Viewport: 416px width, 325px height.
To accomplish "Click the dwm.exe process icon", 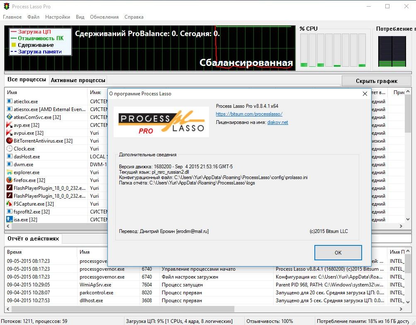I will pyautogui.click(x=9, y=164).
